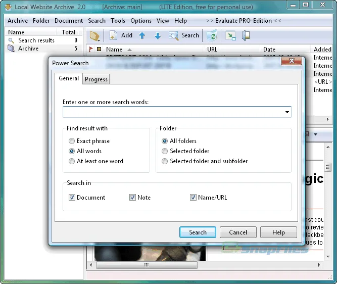Select the Selected folder radio button
The width and height of the screenshot is (337, 284).
point(165,151)
